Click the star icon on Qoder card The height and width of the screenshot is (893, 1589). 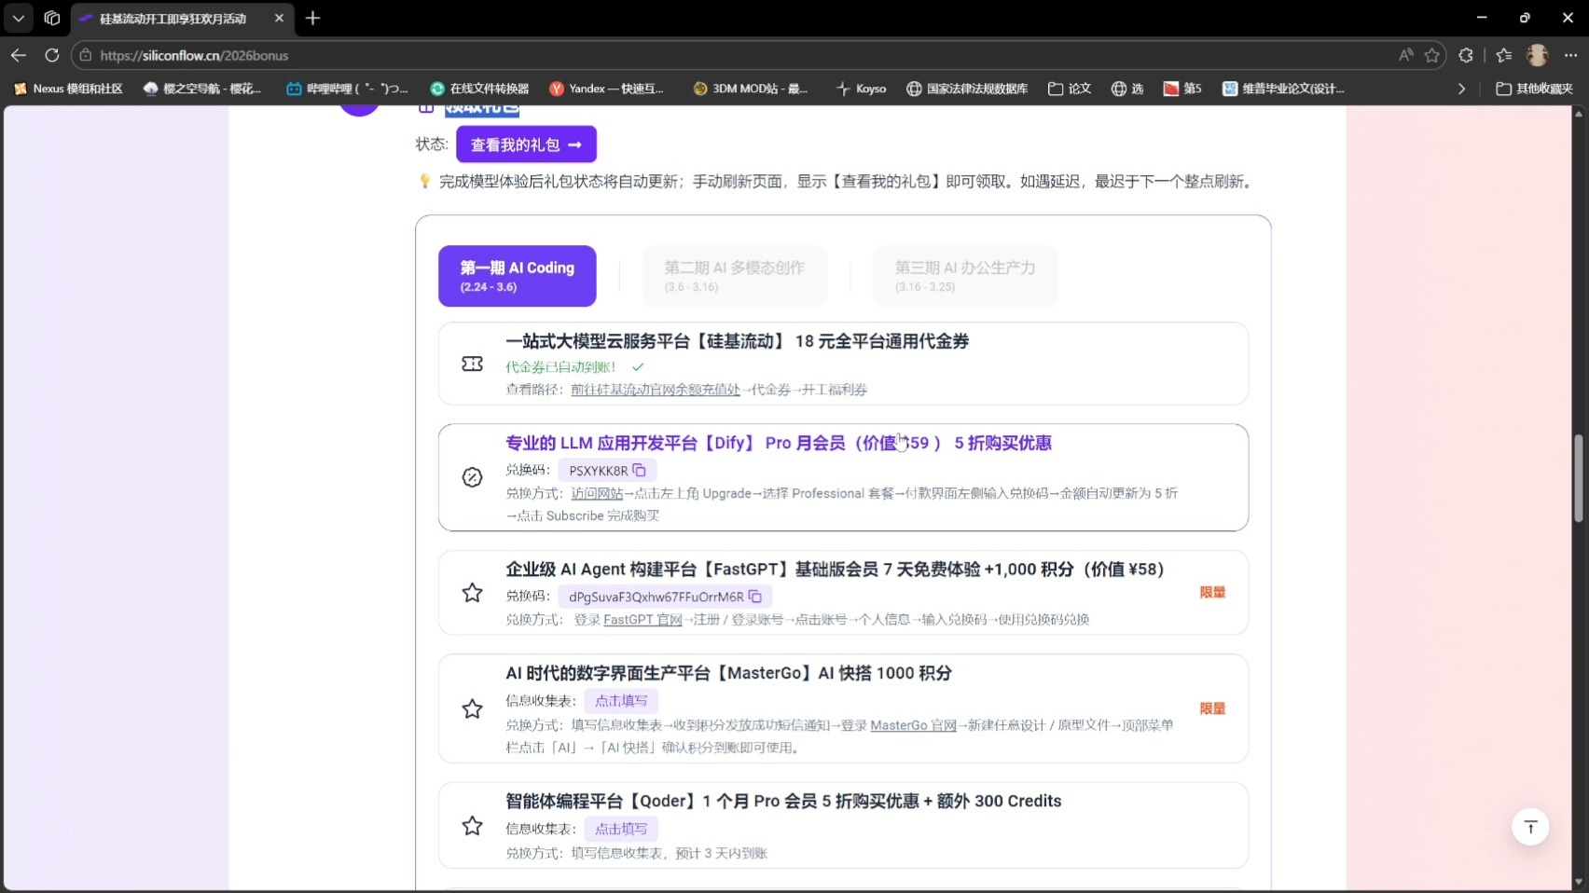473,826
